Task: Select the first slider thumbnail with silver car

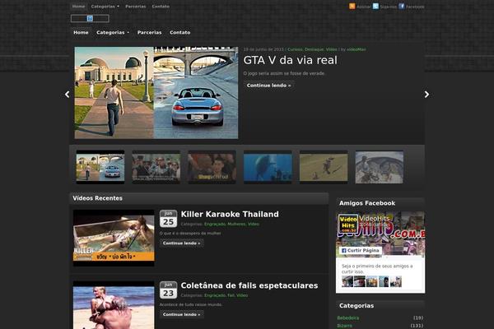Action: pos(100,167)
